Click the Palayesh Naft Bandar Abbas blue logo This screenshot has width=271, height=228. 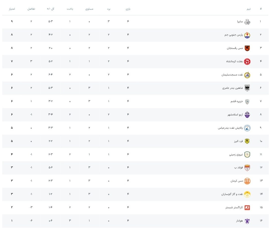click(x=247, y=128)
